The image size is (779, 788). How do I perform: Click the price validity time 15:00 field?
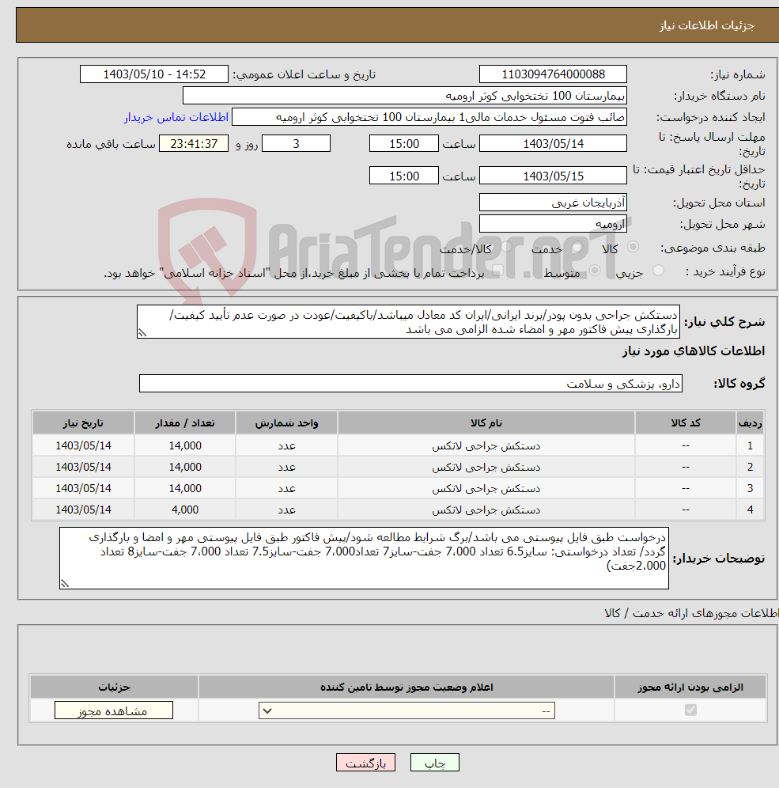pyautogui.click(x=404, y=176)
